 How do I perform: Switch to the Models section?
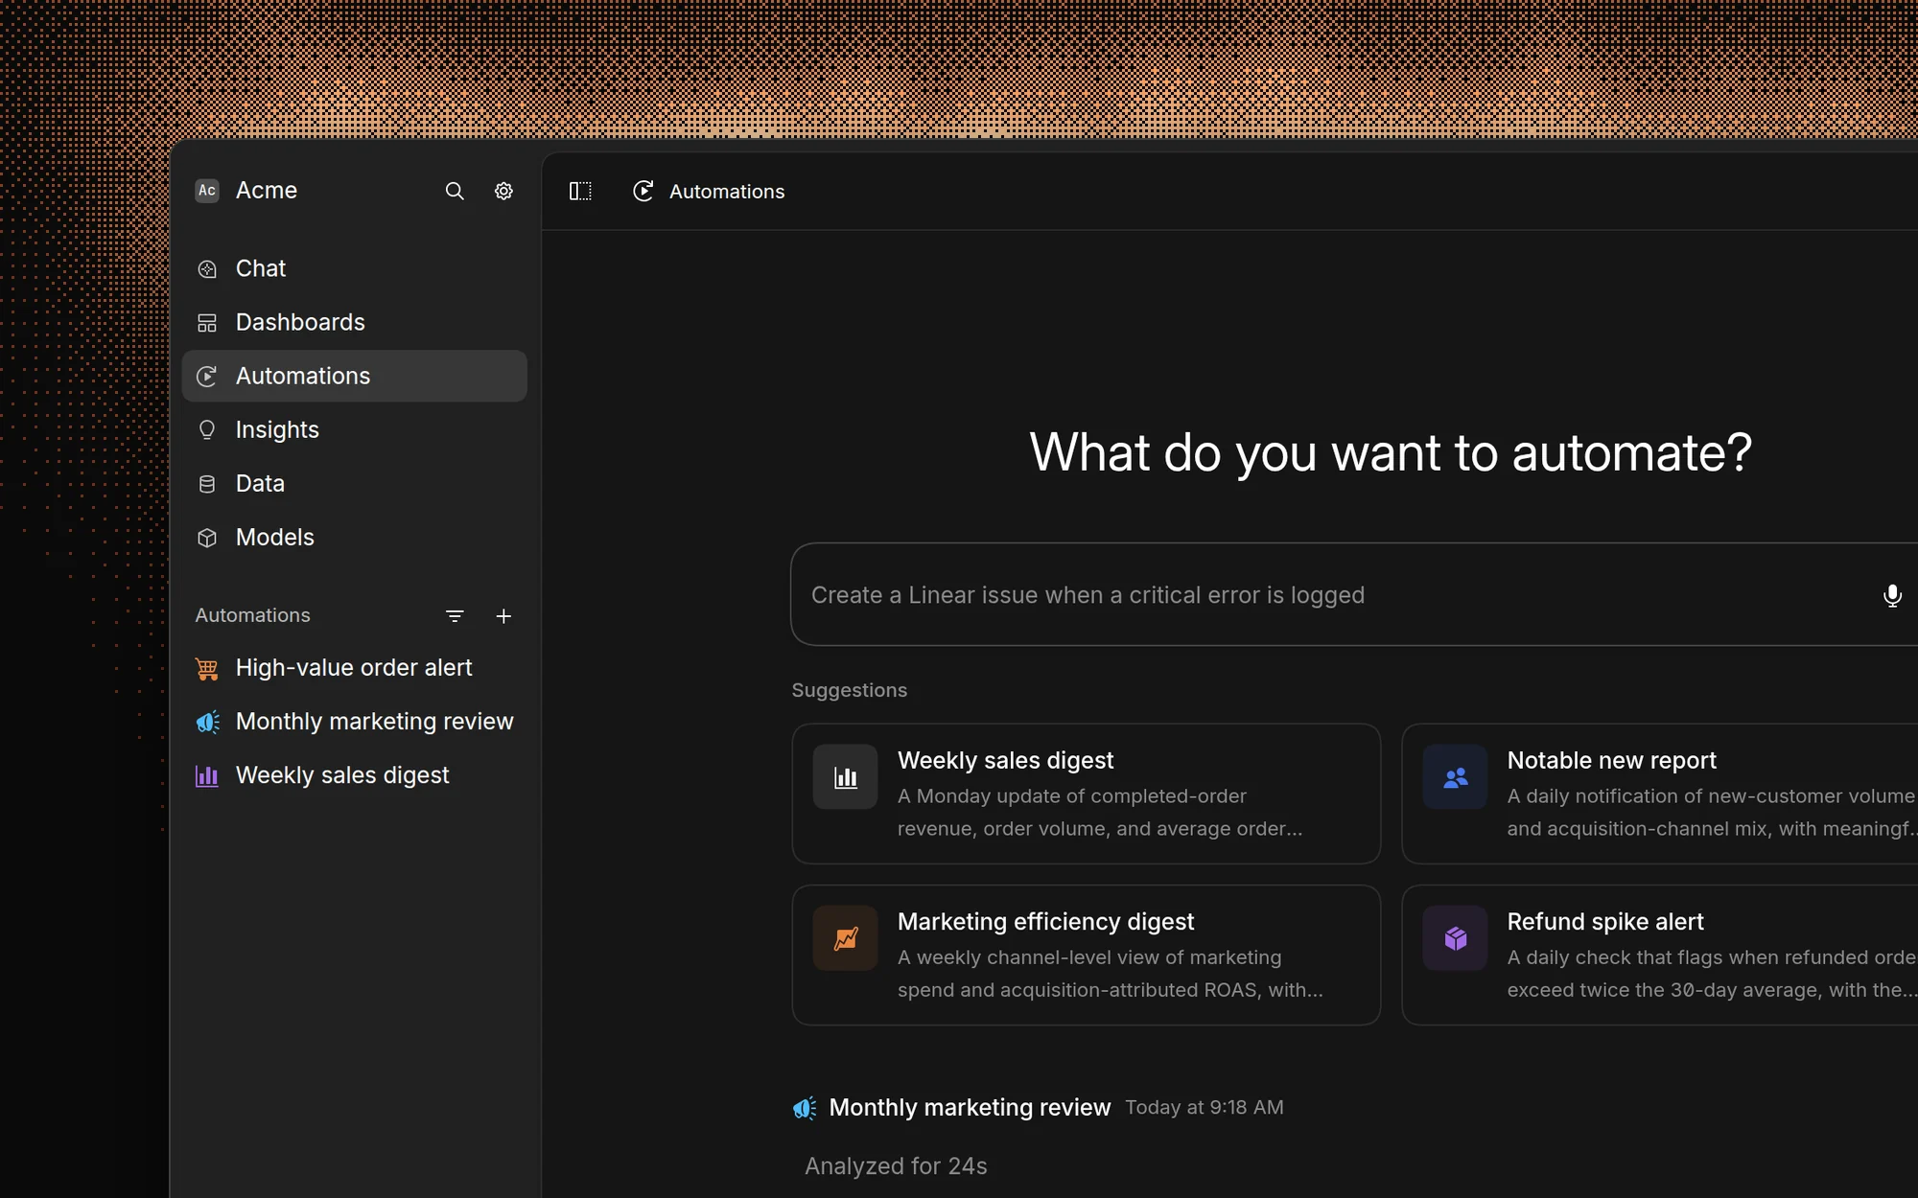point(354,537)
